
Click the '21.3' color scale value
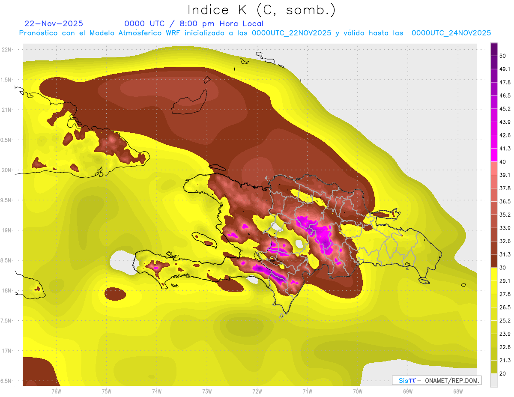505,361
